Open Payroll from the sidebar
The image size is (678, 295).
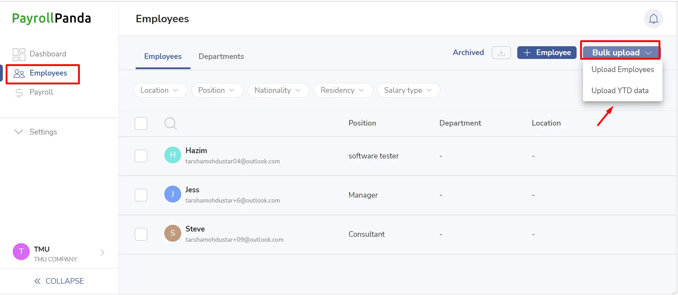click(x=34, y=92)
